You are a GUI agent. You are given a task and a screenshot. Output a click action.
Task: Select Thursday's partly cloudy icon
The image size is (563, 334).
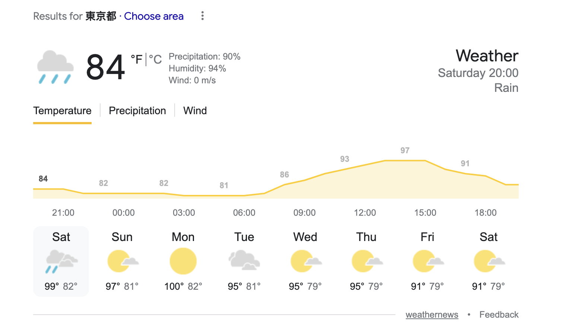click(366, 261)
